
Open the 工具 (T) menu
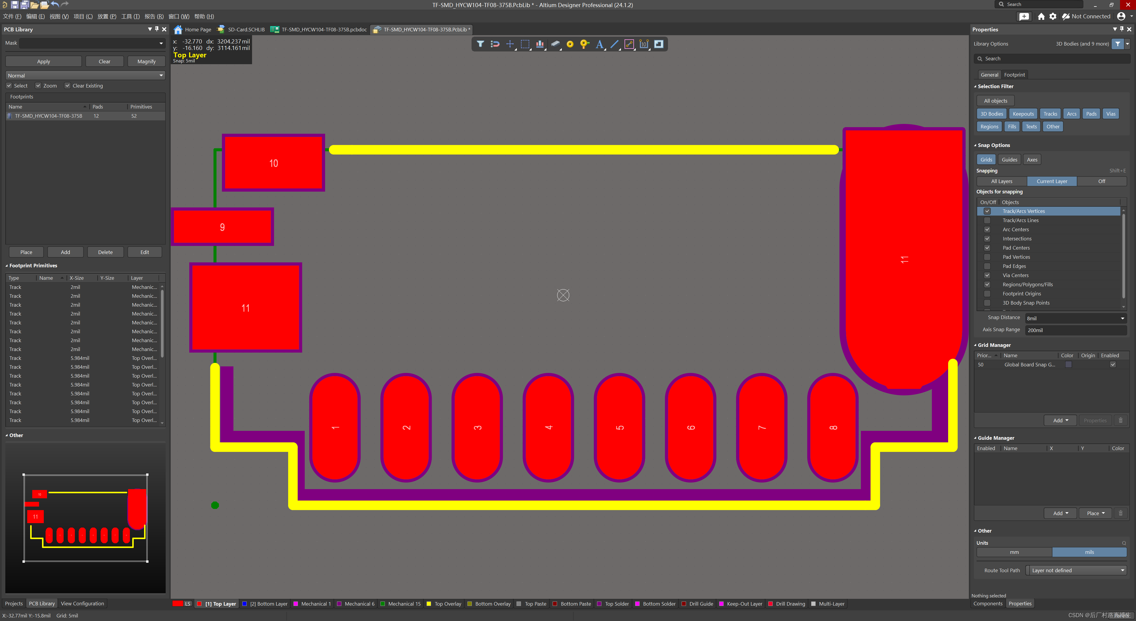pos(130,16)
